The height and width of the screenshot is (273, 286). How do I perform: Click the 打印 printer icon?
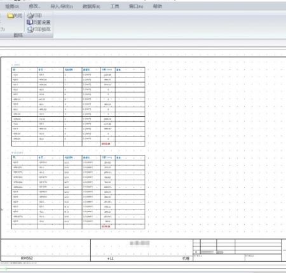tap(30, 15)
